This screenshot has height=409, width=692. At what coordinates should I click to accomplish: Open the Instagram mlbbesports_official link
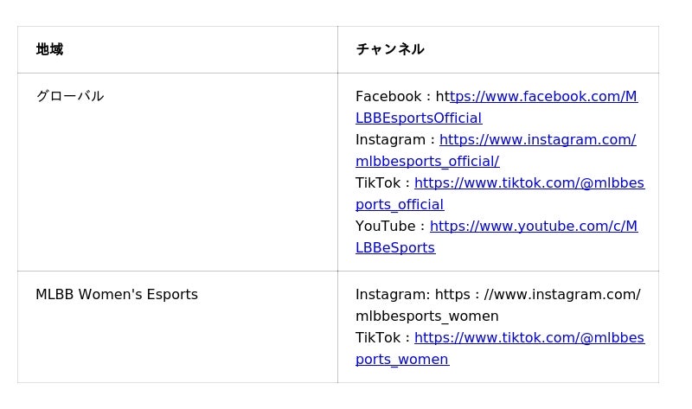(x=537, y=140)
